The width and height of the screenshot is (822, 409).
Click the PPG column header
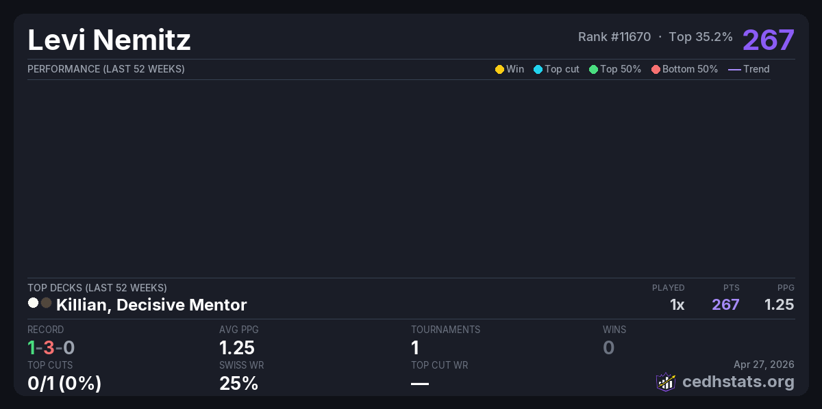(786, 288)
